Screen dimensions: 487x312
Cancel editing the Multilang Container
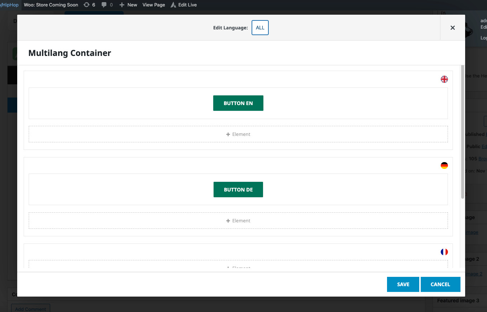[440, 284]
